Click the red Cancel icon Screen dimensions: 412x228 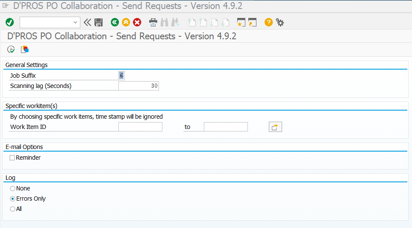click(x=137, y=22)
